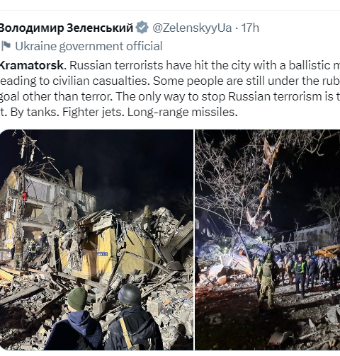This screenshot has height=356, width=340.
Task: Click the helmeted person in left photo
Action: tap(133, 317)
